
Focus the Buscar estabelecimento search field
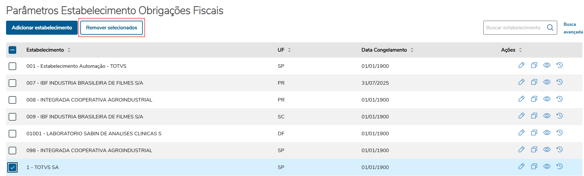coord(513,28)
